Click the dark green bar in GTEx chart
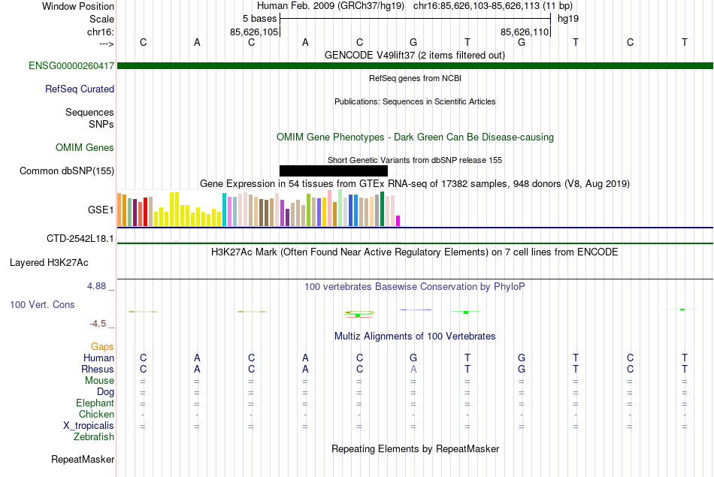This screenshot has width=714, height=477. (x=382, y=210)
